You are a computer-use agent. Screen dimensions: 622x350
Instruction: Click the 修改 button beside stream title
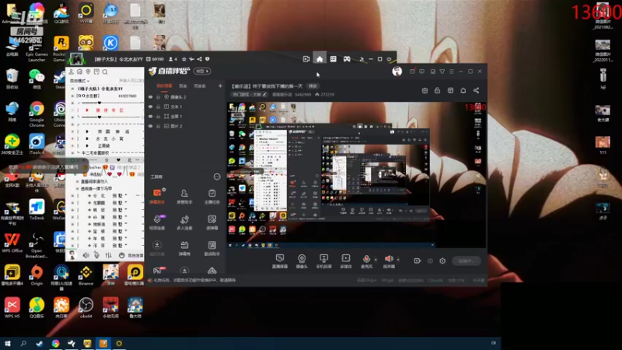(x=313, y=86)
